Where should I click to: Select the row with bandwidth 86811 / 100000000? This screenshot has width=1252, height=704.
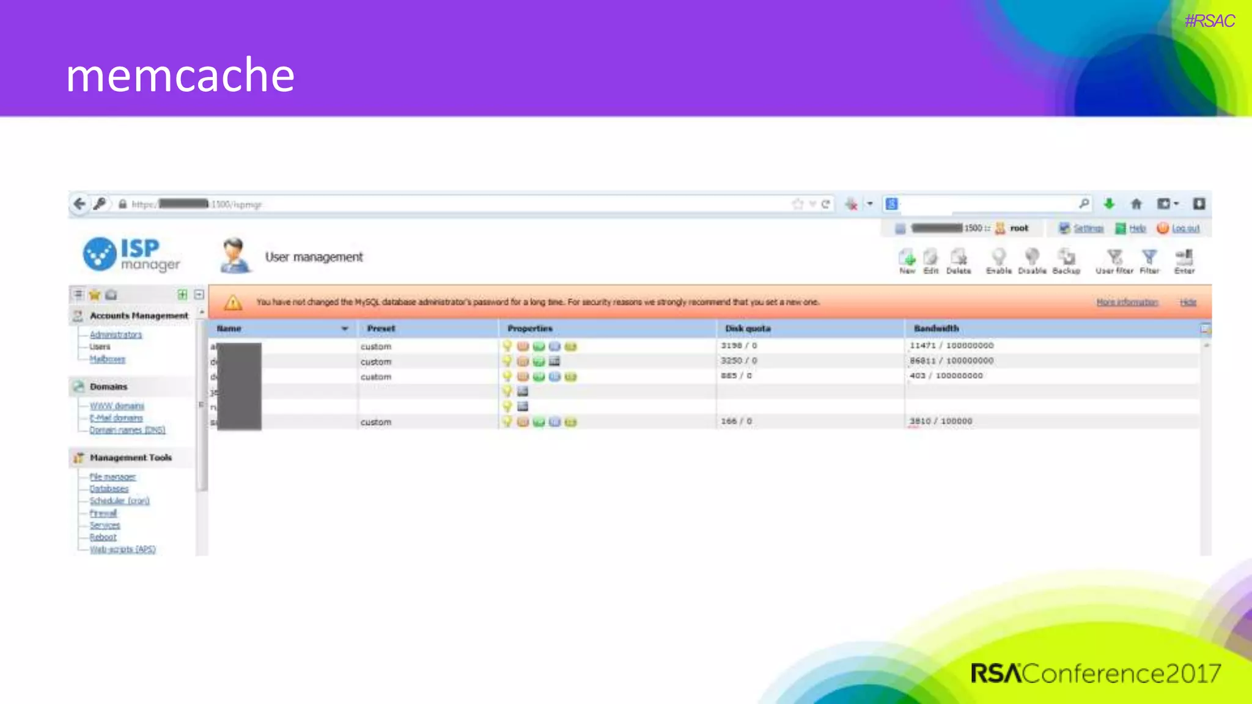pyautogui.click(x=704, y=361)
